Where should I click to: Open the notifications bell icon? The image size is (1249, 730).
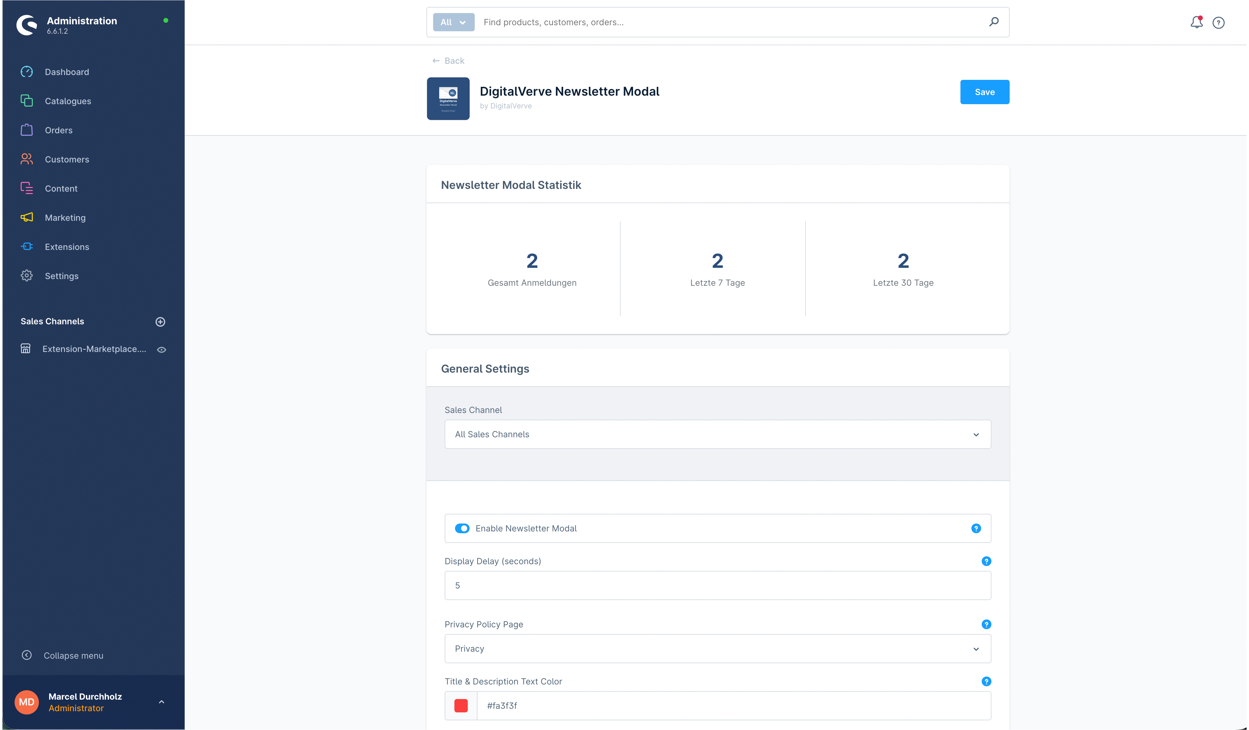click(x=1196, y=22)
